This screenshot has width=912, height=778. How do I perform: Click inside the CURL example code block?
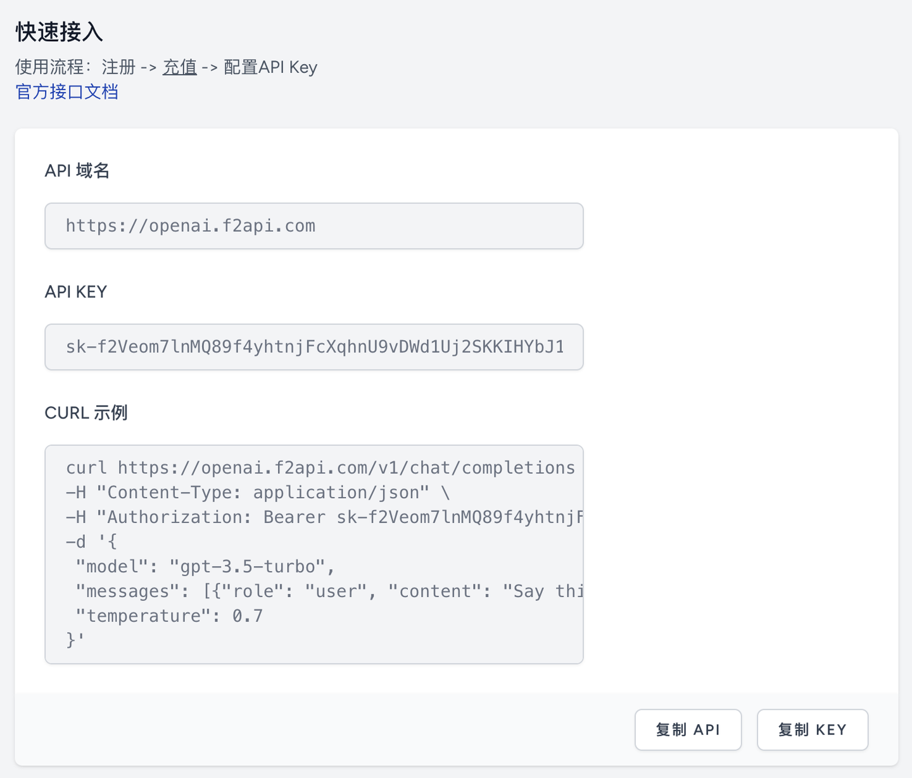(314, 553)
